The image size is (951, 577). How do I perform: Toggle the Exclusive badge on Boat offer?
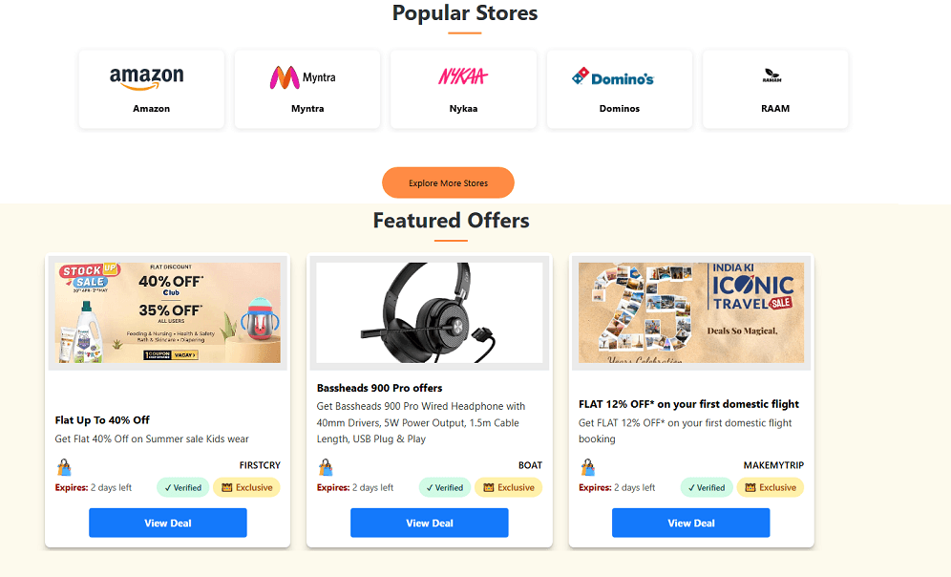(x=508, y=487)
